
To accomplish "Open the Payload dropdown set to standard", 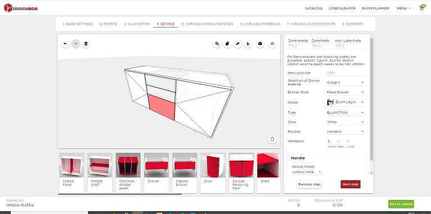I will point(345,131).
